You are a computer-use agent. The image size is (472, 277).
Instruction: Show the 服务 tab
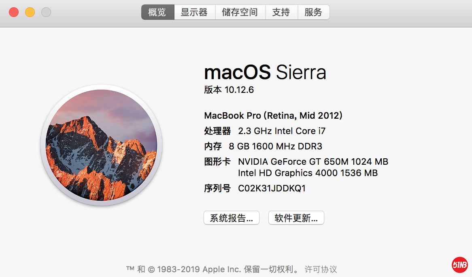313,13
